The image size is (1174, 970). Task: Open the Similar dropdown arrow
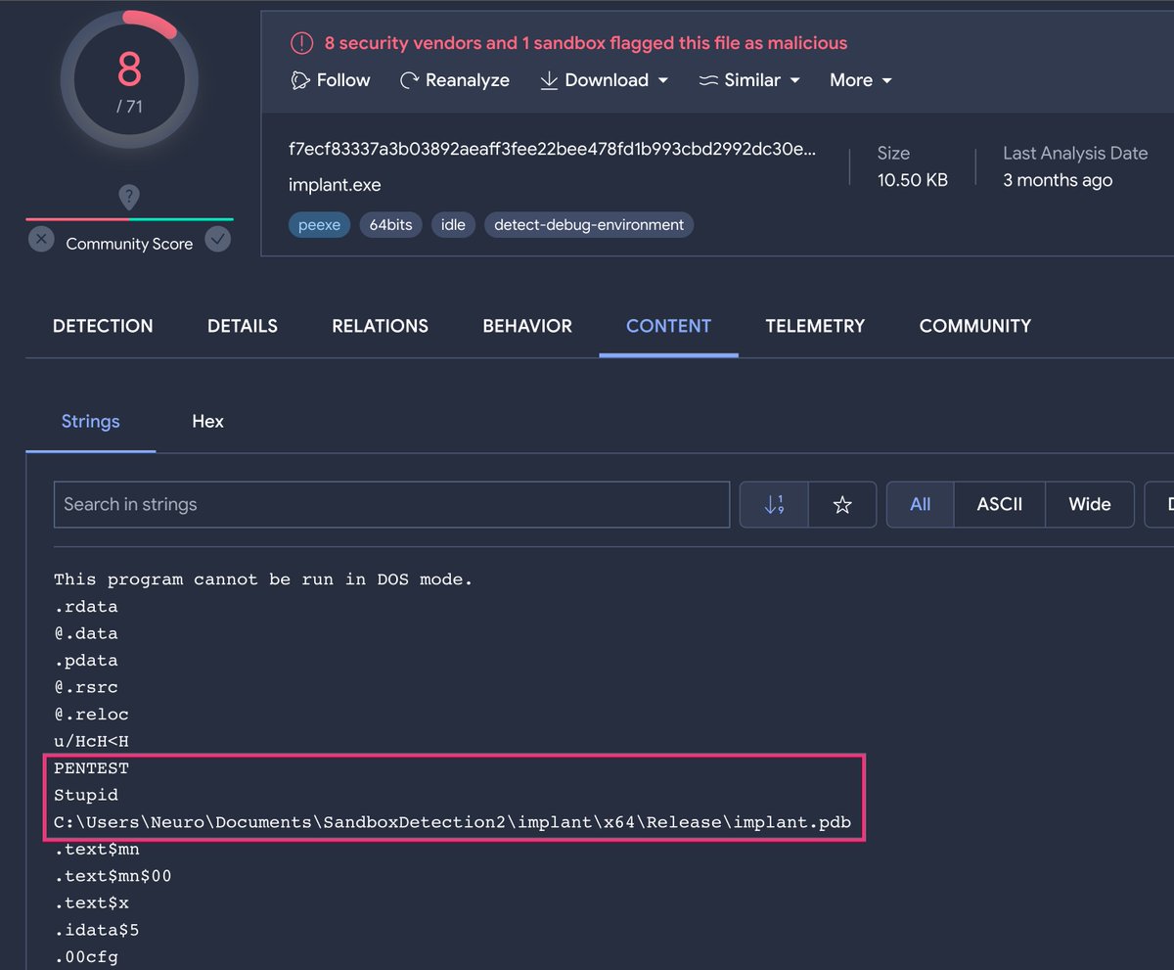(x=794, y=81)
